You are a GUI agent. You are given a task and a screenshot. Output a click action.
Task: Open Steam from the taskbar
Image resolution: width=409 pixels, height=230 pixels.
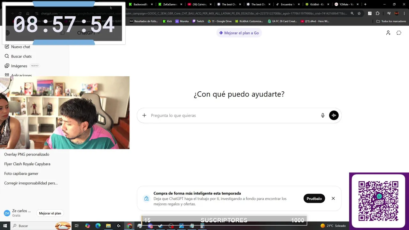click(160, 226)
